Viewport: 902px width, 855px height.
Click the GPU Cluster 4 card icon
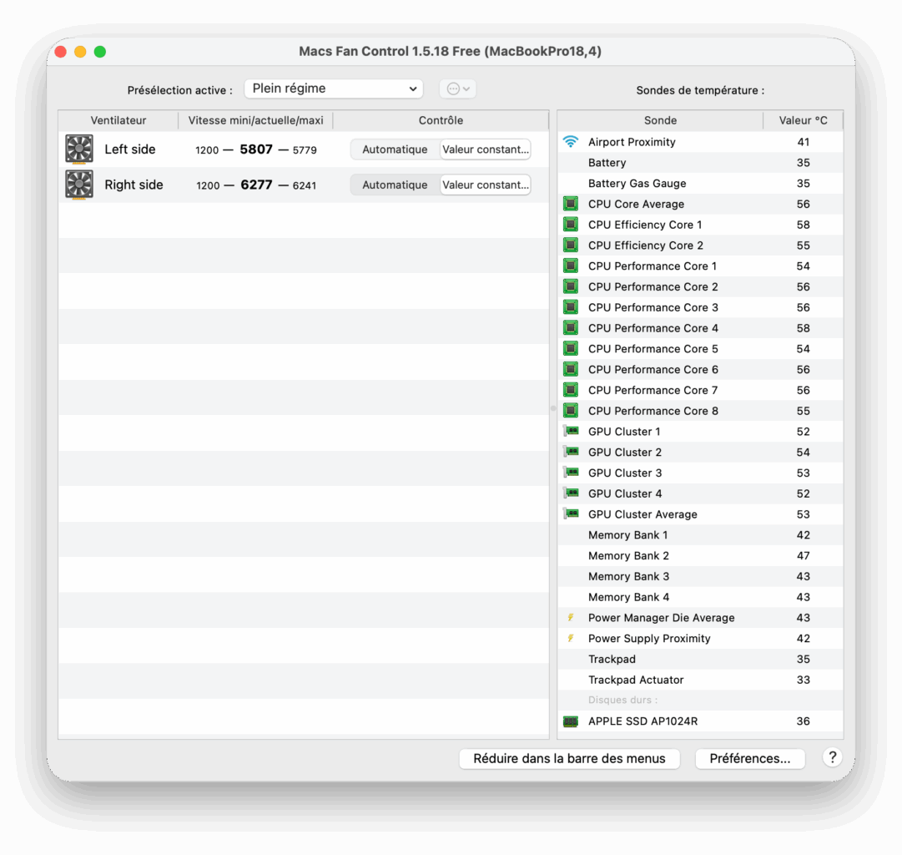pos(571,493)
